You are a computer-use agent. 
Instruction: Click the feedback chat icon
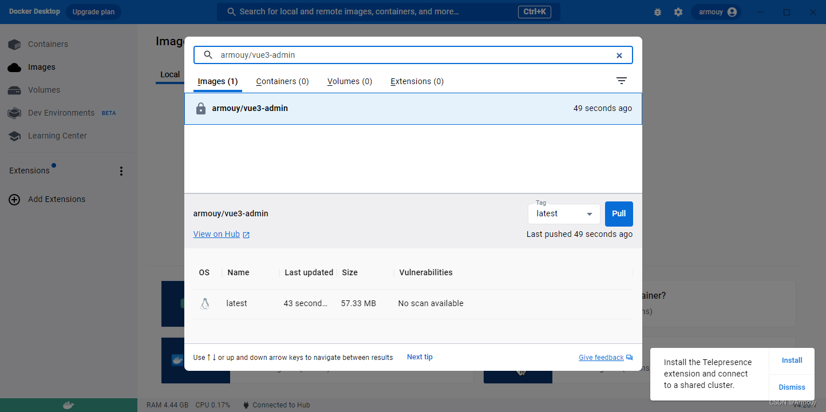(x=630, y=358)
